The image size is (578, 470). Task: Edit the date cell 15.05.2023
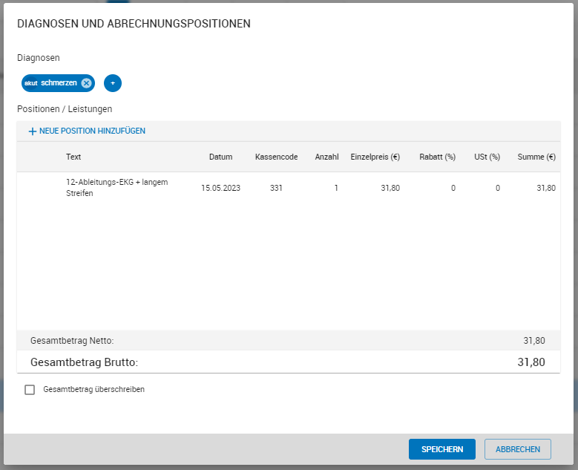click(x=220, y=189)
